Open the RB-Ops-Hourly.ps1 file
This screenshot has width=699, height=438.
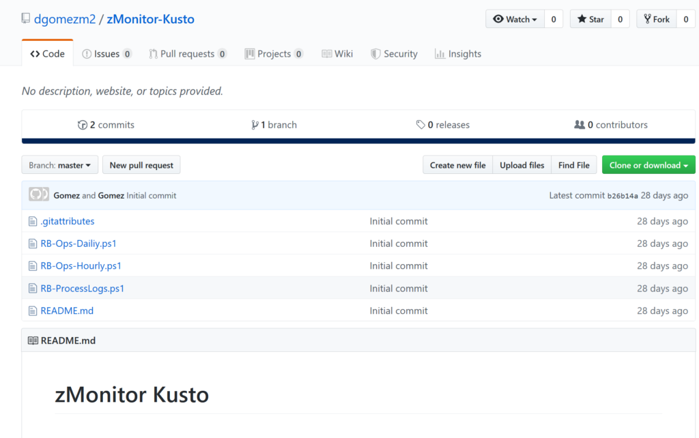[x=81, y=266]
